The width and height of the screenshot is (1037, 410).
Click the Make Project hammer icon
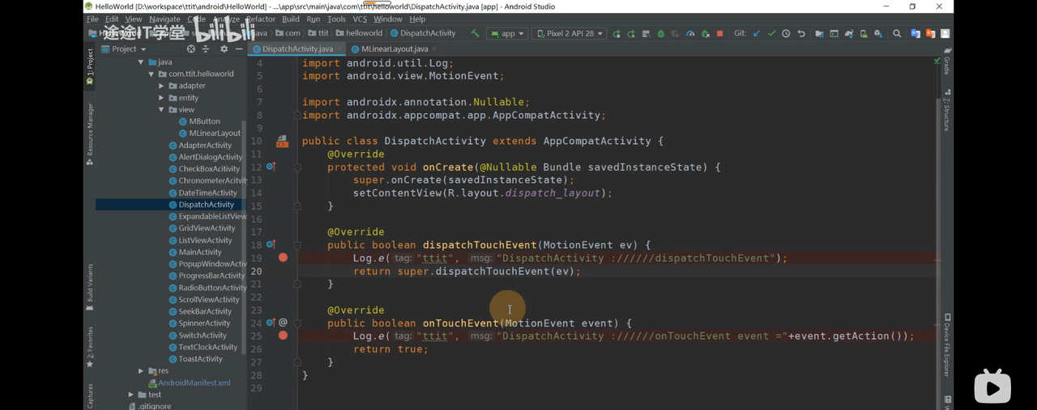coord(475,34)
